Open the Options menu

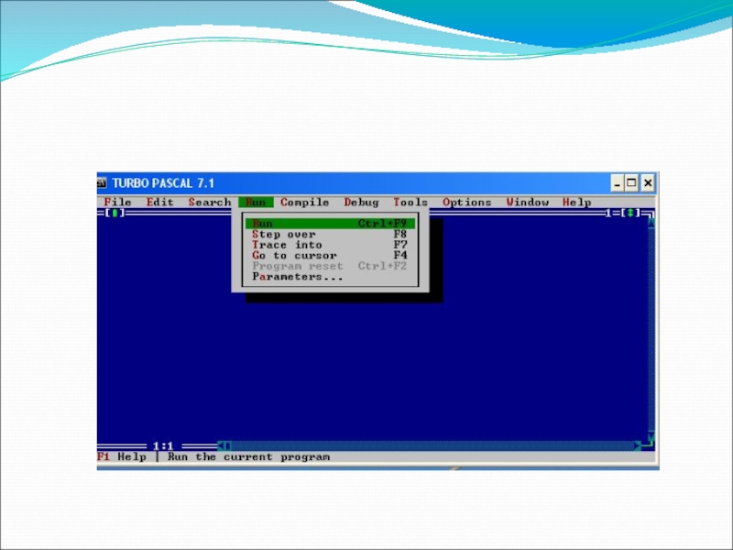point(466,203)
